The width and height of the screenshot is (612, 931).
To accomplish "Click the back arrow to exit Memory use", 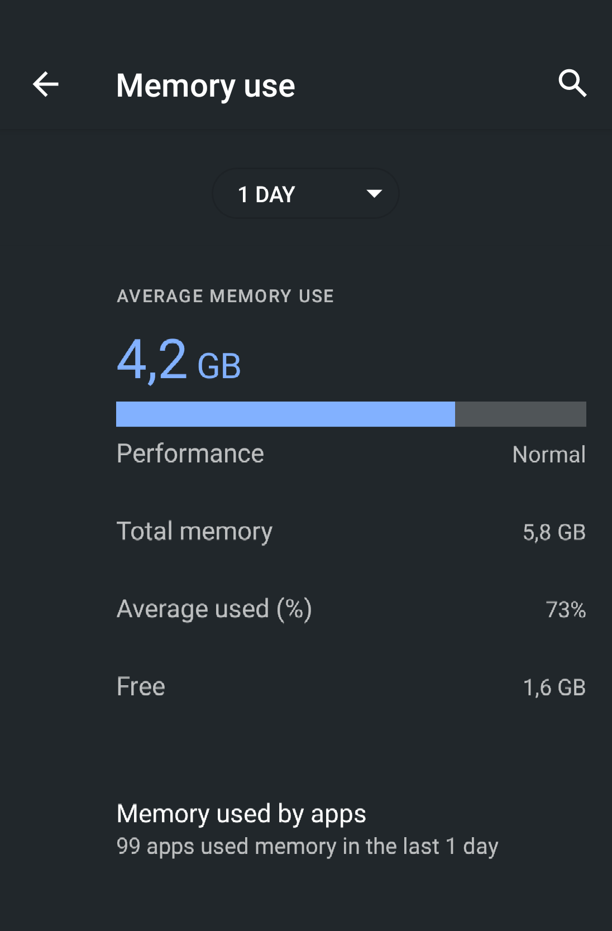I will 46,84.
